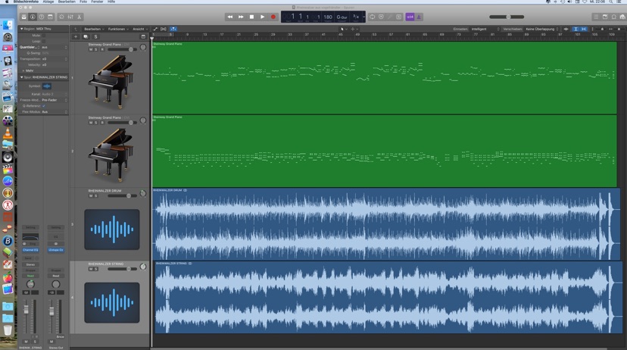The image size is (627, 350).
Task: Enable the Q-Referenz checkbox
Action: 44,106
